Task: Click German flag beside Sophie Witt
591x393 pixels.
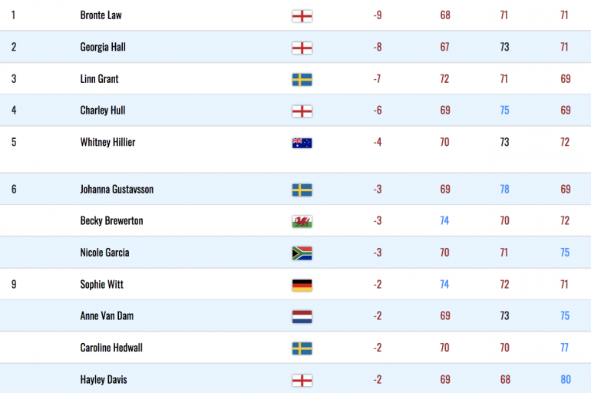Action: tap(302, 286)
